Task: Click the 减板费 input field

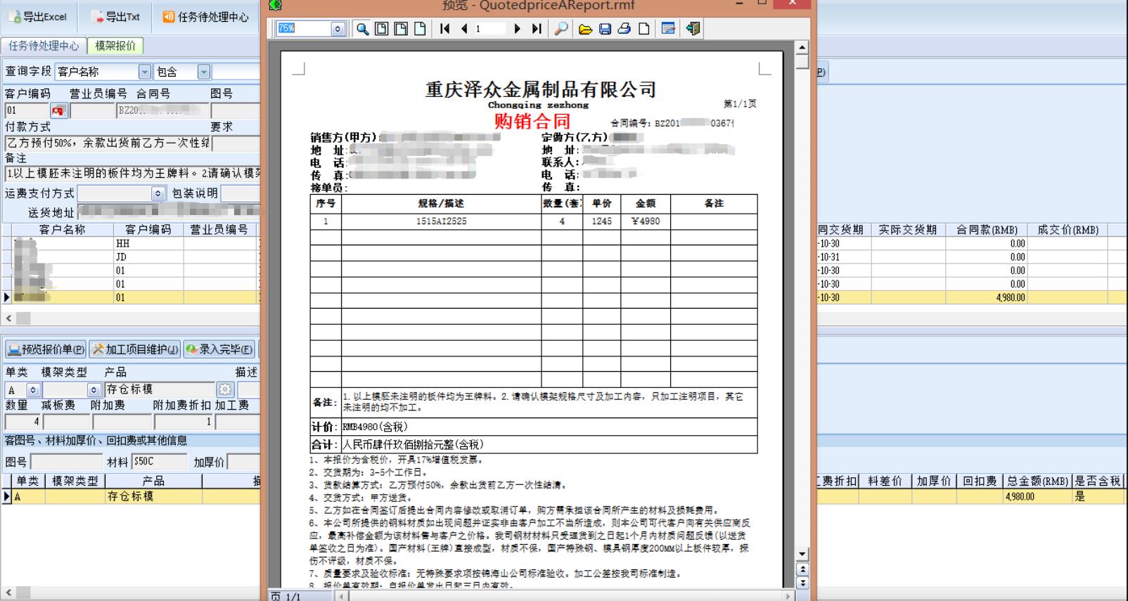Action: 66,422
